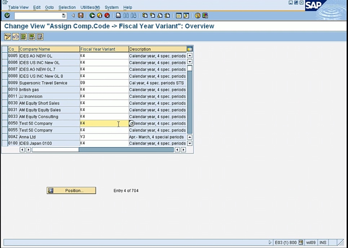The image size is (348, 248).
Task: Select the row for AM Equity Consulting
Action: coord(5,117)
